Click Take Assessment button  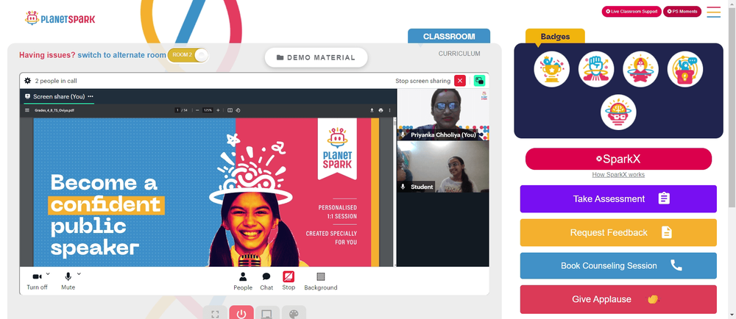click(x=618, y=198)
